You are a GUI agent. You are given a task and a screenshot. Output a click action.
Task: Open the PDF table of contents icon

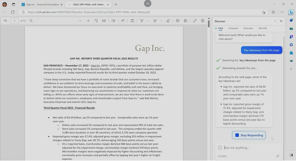[5, 21]
